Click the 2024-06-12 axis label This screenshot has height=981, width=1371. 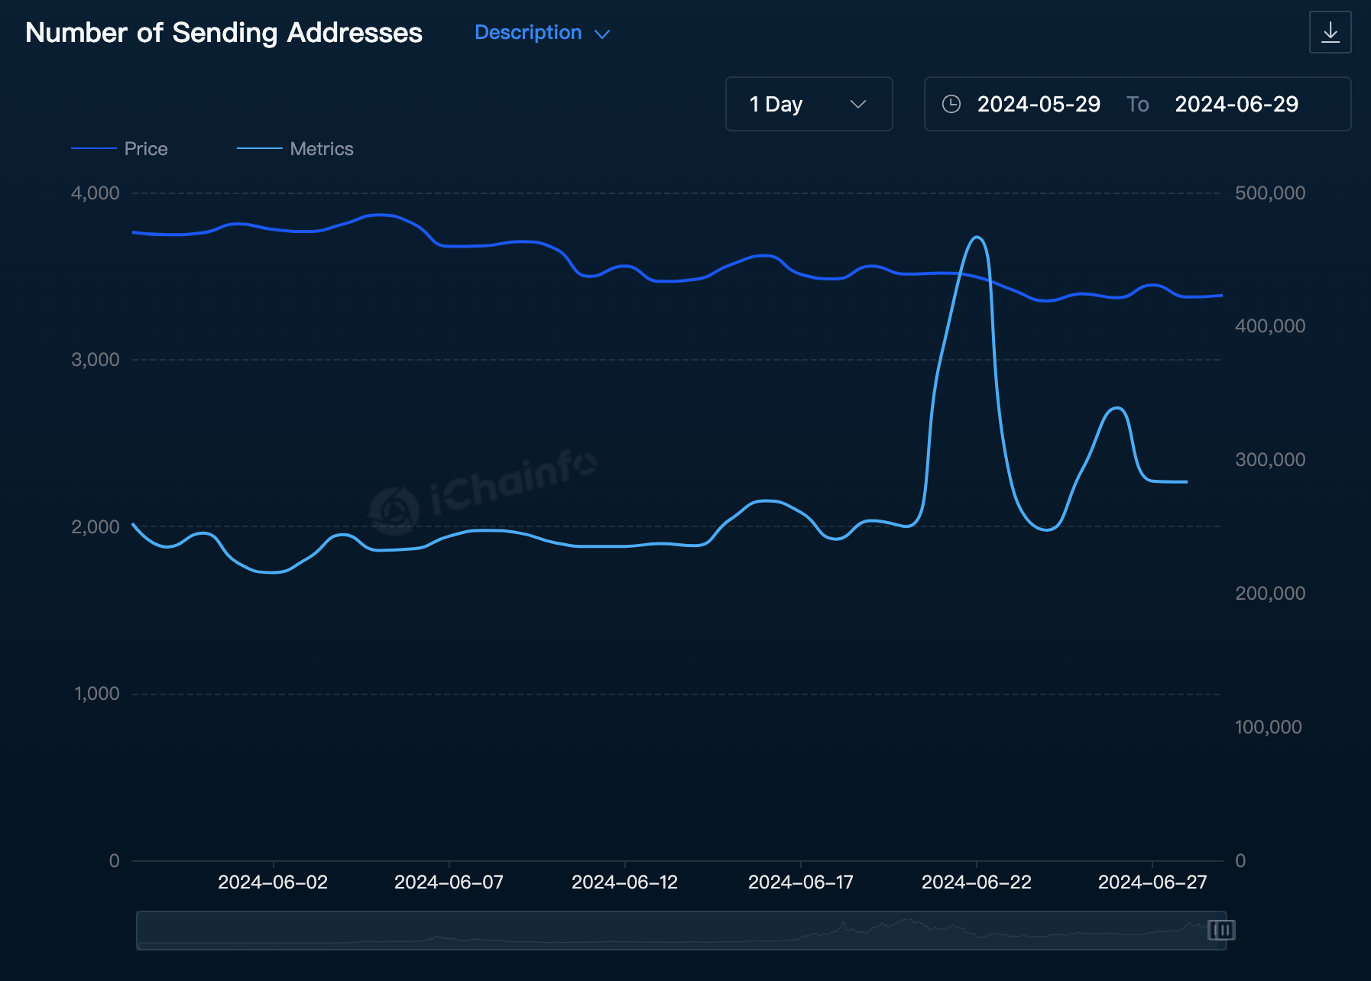(x=624, y=882)
